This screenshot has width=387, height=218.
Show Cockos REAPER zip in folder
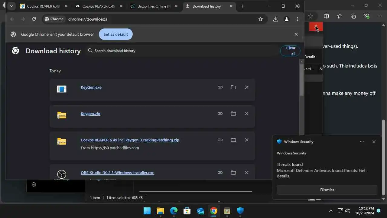[x=233, y=140]
